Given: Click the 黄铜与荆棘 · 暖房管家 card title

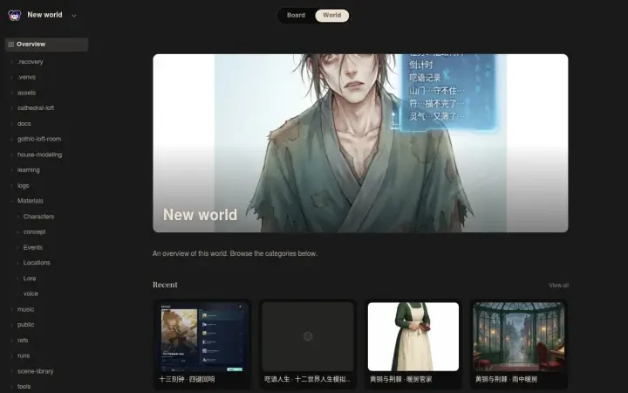Looking at the screenshot, I should pyautogui.click(x=400, y=379).
